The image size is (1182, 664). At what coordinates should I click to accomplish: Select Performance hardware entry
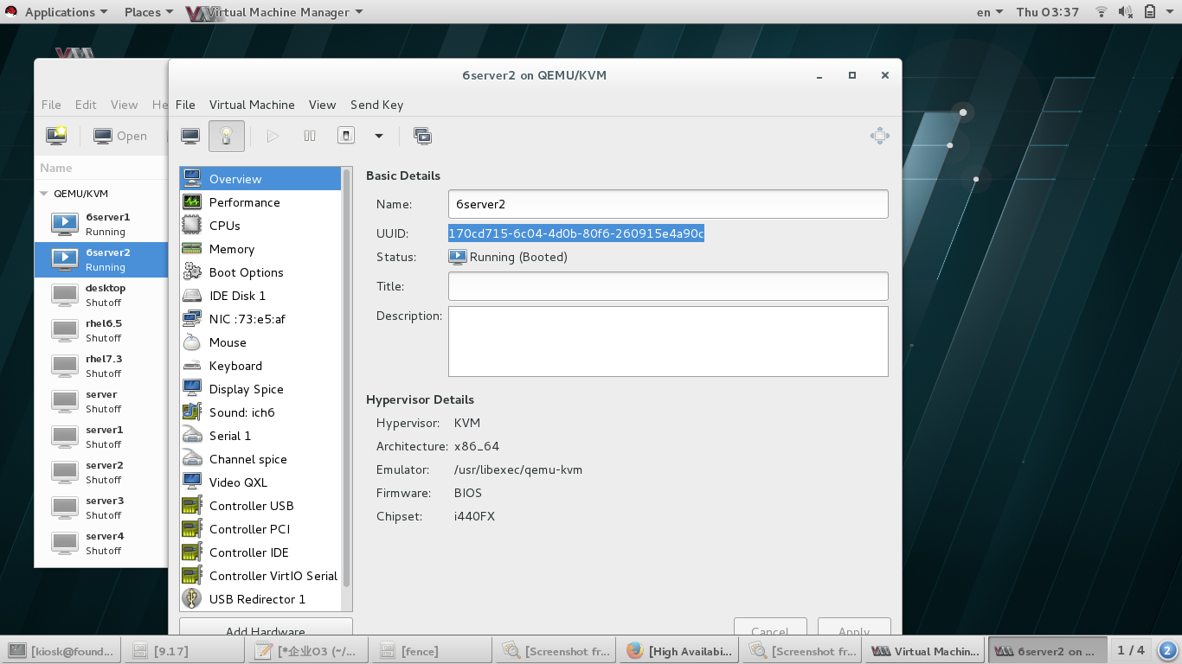(x=260, y=202)
